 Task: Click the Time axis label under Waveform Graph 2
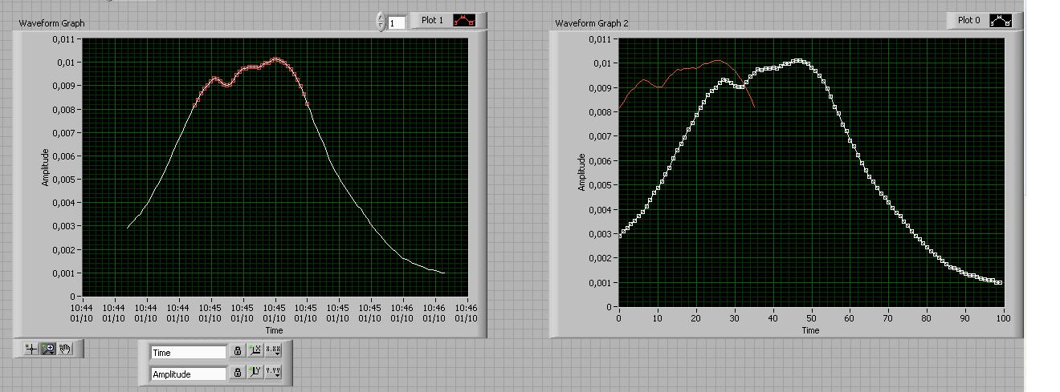click(x=810, y=330)
